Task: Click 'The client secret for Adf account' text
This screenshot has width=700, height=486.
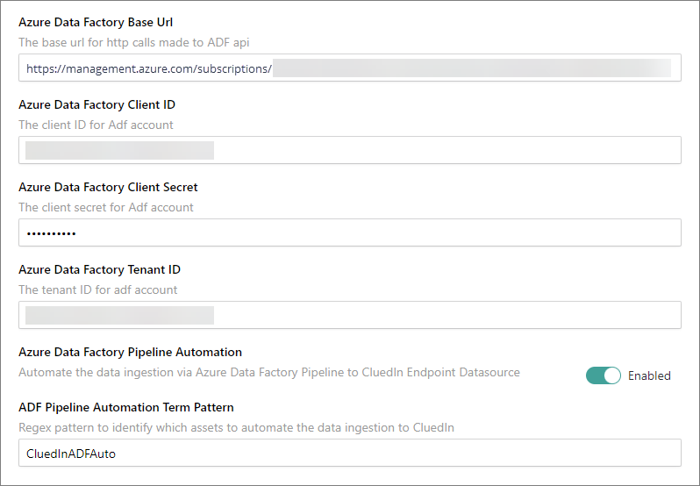Action: [x=106, y=208]
